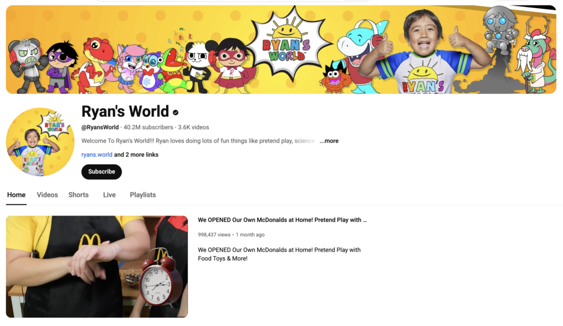
Task: Open the Shorts tab
Action: pos(78,195)
